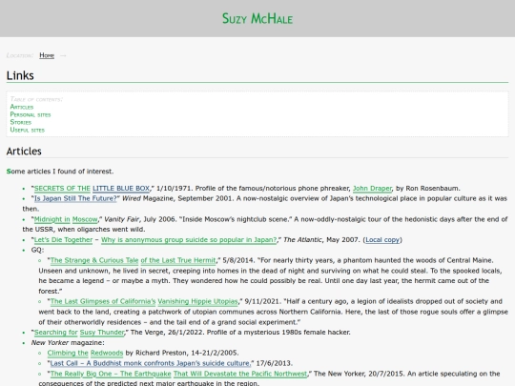
Task: Open the Local copy link
Action: (x=382, y=240)
